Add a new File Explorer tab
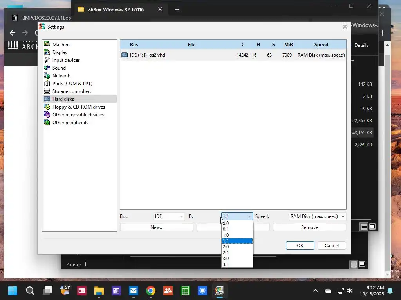Screen dimensions: 401x300 (x=177, y=10)
